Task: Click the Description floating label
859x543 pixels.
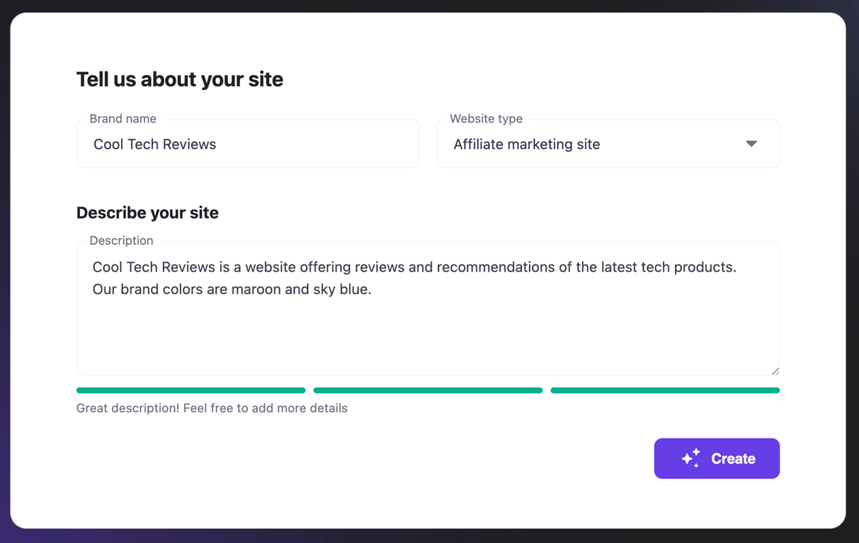Action: point(120,240)
